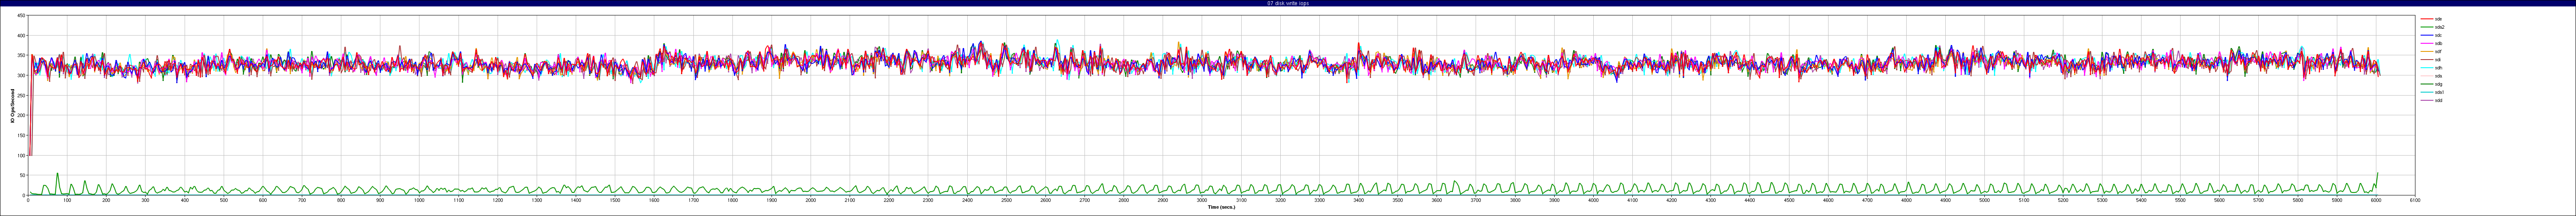This screenshot has height=216, width=2576.
Task: Click the 3000 tick on the time axis
Action: (x=1202, y=200)
